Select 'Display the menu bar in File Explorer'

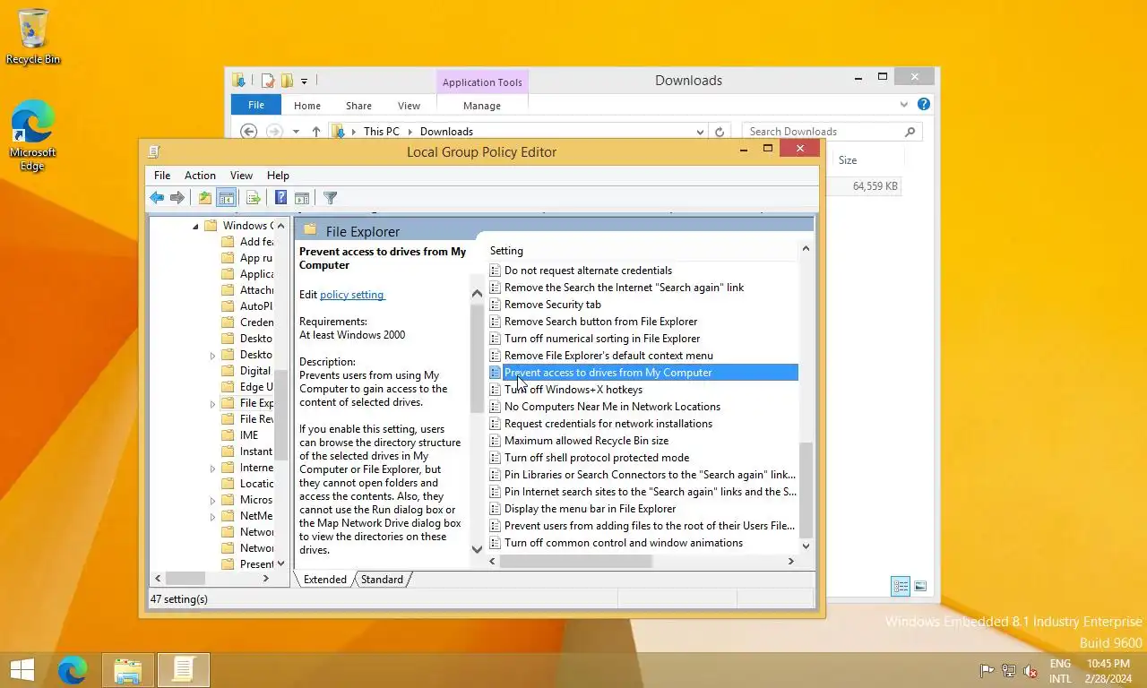pos(590,509)
